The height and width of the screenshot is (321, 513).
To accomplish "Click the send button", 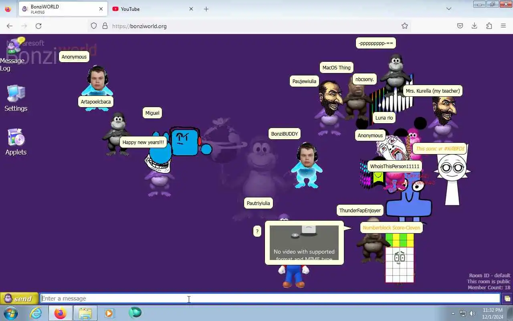I will 19,299.
